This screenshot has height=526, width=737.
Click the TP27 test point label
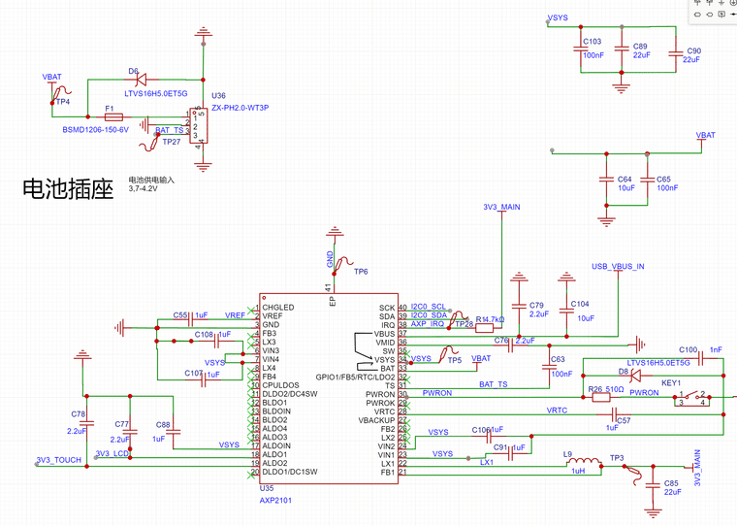click(x=172, y=142)
